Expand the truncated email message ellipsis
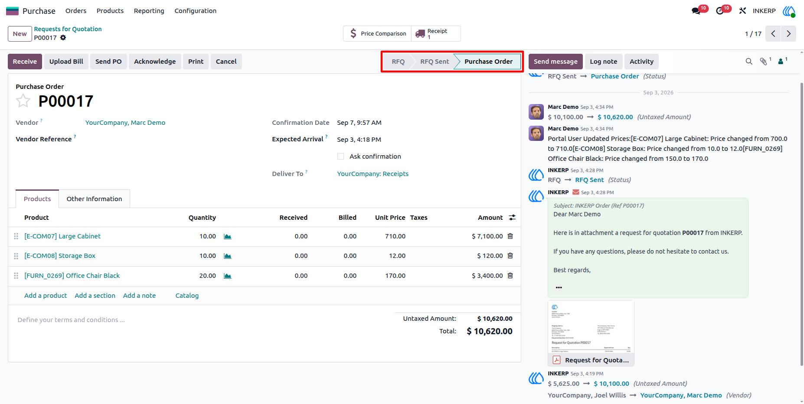Image resolution: width=804 pixels, height=404 pixels. [x=559, y=287]
